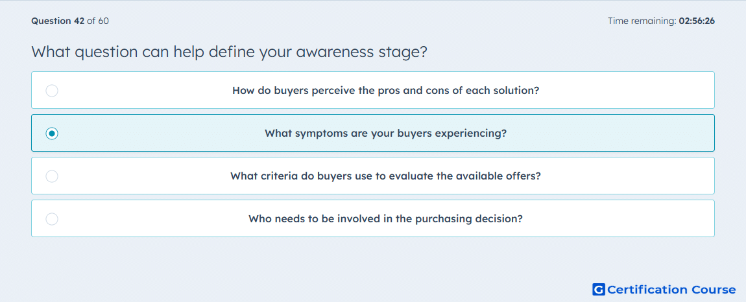Select the radio button for pros and cons answer

[x=52, y=90]
